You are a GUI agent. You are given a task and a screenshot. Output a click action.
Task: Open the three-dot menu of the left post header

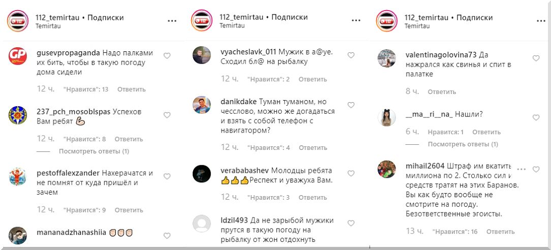point(172,21)
